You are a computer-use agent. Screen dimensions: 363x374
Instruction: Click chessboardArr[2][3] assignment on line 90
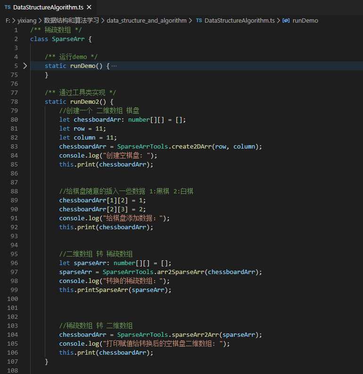102,209
